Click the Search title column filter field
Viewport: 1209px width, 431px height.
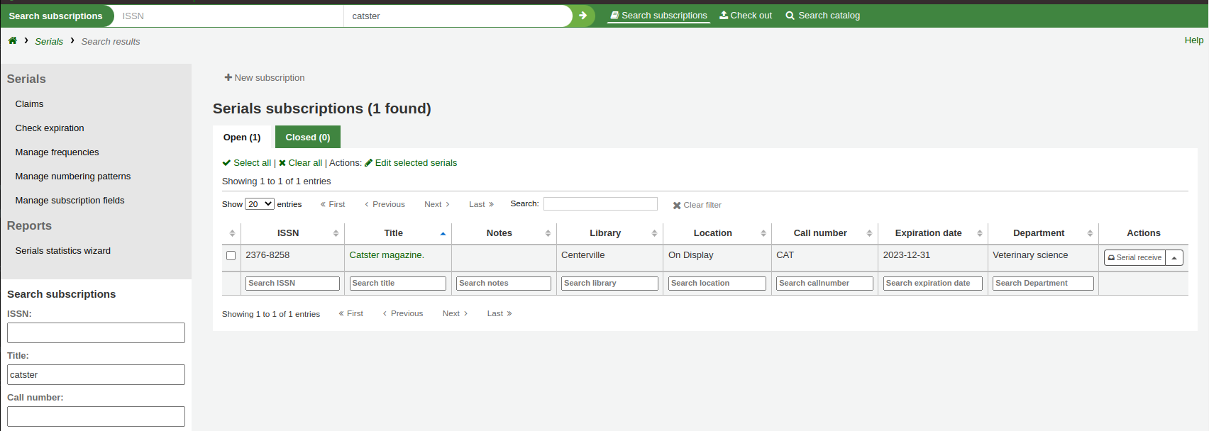398,284
